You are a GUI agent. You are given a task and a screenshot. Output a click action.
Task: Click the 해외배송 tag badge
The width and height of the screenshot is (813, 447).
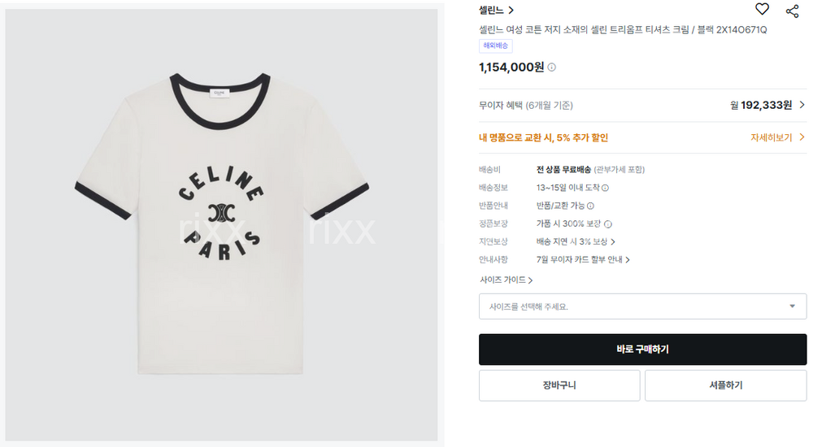click(494, 46)
